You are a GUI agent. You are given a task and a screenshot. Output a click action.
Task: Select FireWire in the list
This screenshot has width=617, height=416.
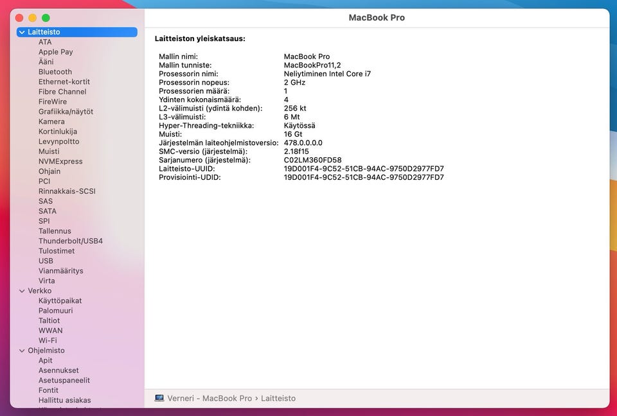click(x=52, y=101)
